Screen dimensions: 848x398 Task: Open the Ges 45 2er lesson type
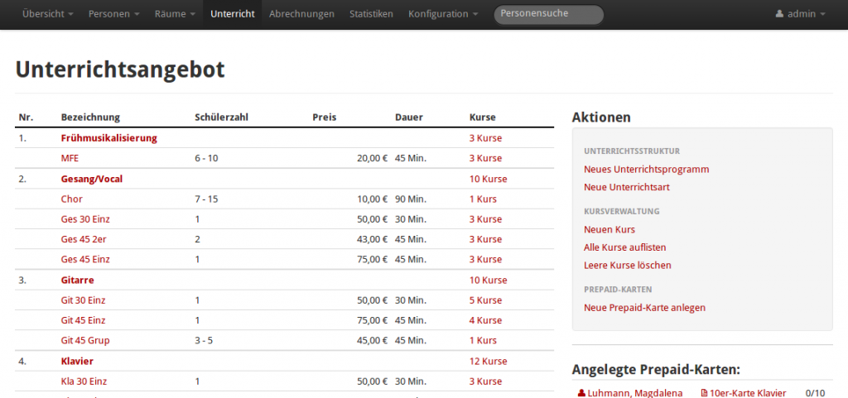point(84,239)
